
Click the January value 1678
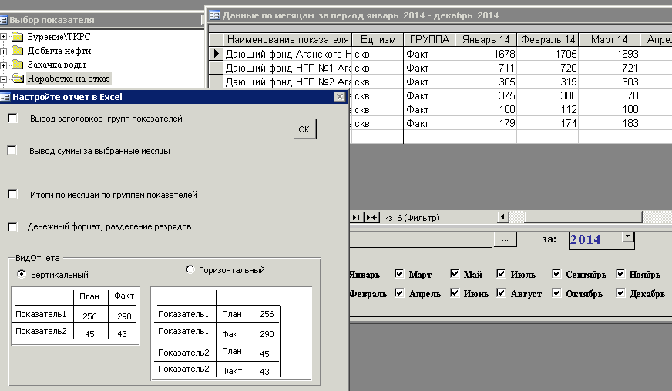486,54
